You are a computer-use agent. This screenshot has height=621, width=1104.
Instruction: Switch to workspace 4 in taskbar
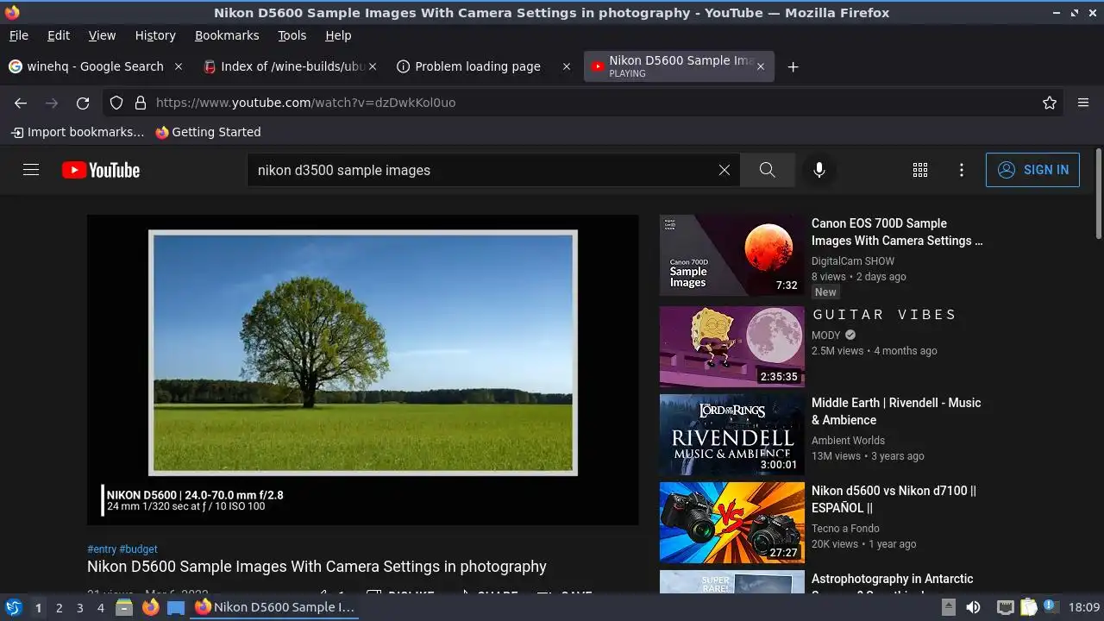[101, 608]
